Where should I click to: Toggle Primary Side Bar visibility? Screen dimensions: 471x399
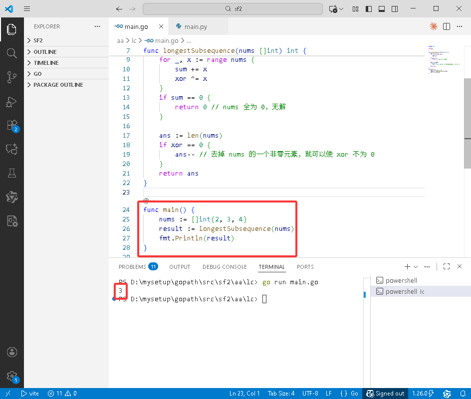coord(369,9)
